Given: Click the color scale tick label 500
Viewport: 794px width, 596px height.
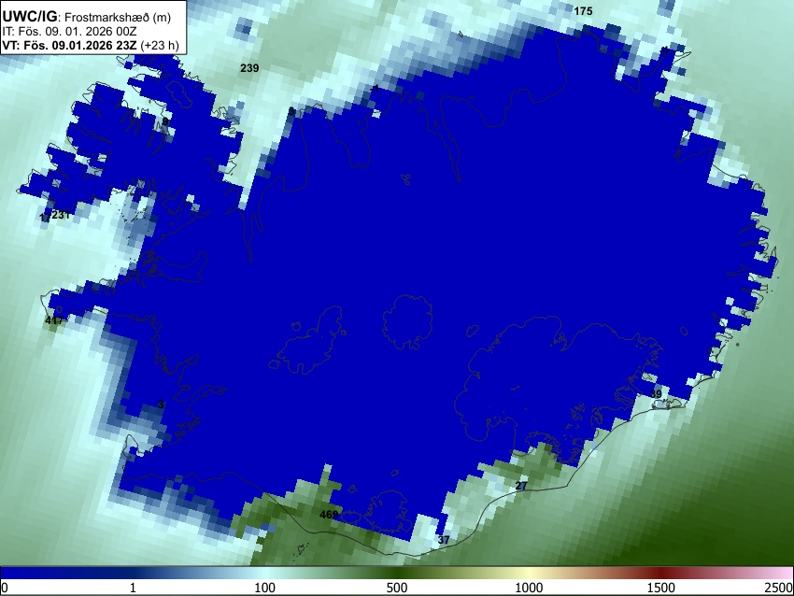Looking at the screenshot, I should coord(397,588).
